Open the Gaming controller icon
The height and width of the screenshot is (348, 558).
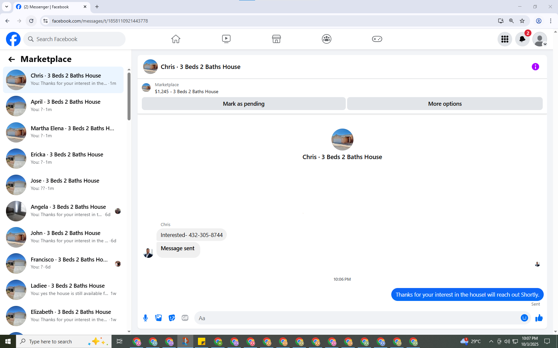pos(377,39)
